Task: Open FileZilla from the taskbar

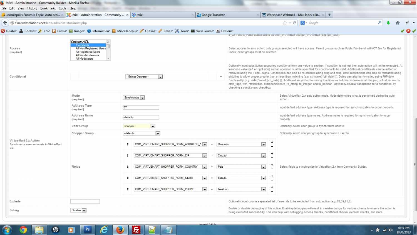Action: (x=136, y=230)
